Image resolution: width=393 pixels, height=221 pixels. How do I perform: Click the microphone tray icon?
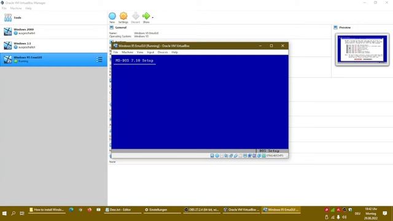[338, 217]
